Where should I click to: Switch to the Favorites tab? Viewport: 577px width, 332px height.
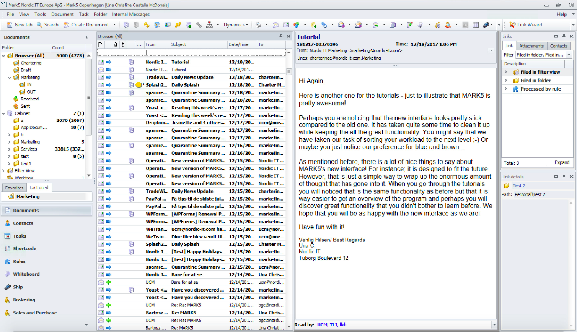[x=14, y=188]
